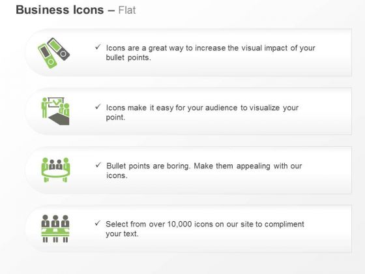Select the green mobile phone in first row
The image size is (365, 274).
[47, 56]
